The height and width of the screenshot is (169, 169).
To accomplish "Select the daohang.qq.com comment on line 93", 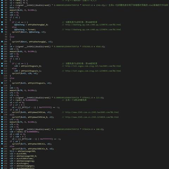I will coord(93,25).
